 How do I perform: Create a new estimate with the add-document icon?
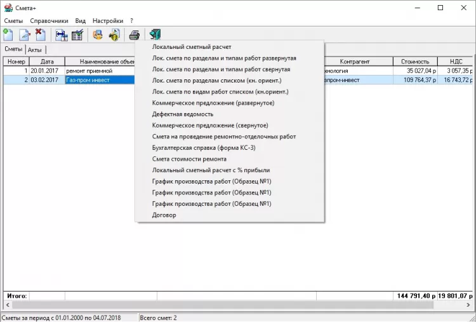(8, 35)
